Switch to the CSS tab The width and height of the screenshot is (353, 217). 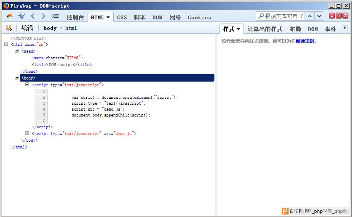(x=122, y=17)
